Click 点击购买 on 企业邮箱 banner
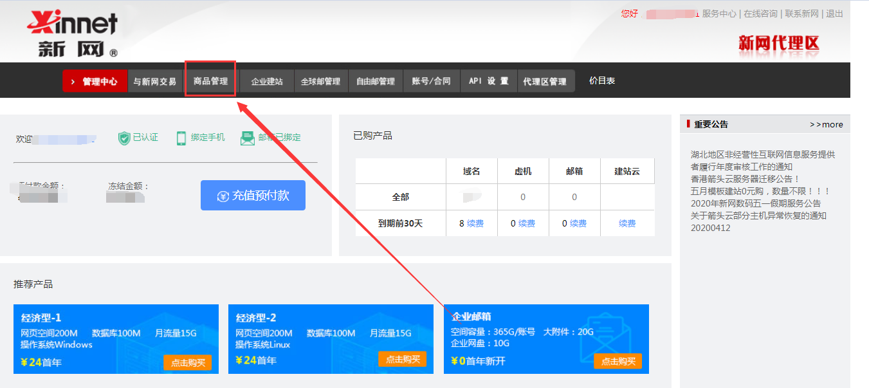 (617, 361)
